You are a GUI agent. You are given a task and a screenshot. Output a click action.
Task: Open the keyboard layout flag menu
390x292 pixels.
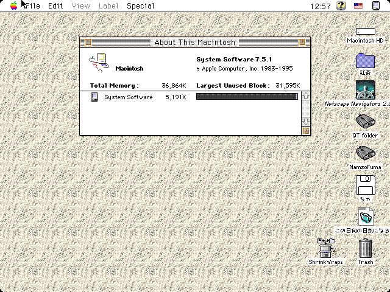(x=358, y=5)
